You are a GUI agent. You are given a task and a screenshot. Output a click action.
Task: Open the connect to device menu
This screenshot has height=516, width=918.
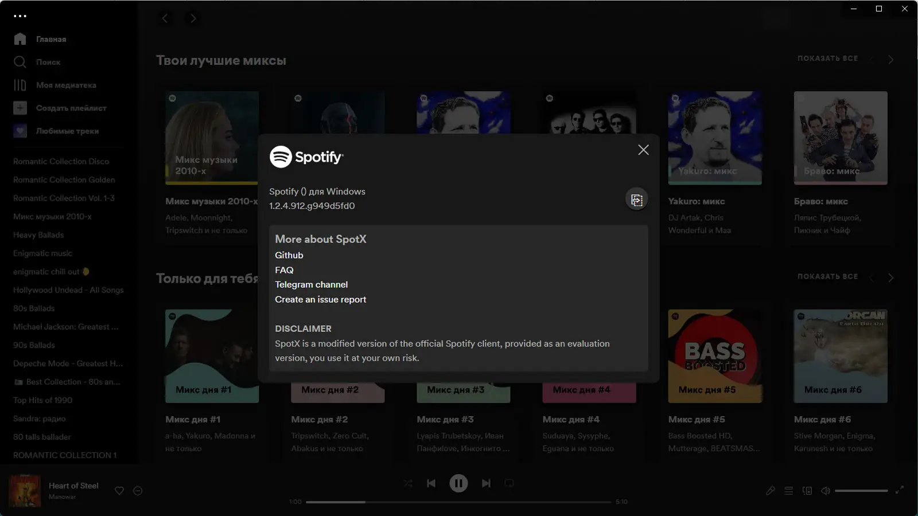pyautogui.click(x=807, y=491)
